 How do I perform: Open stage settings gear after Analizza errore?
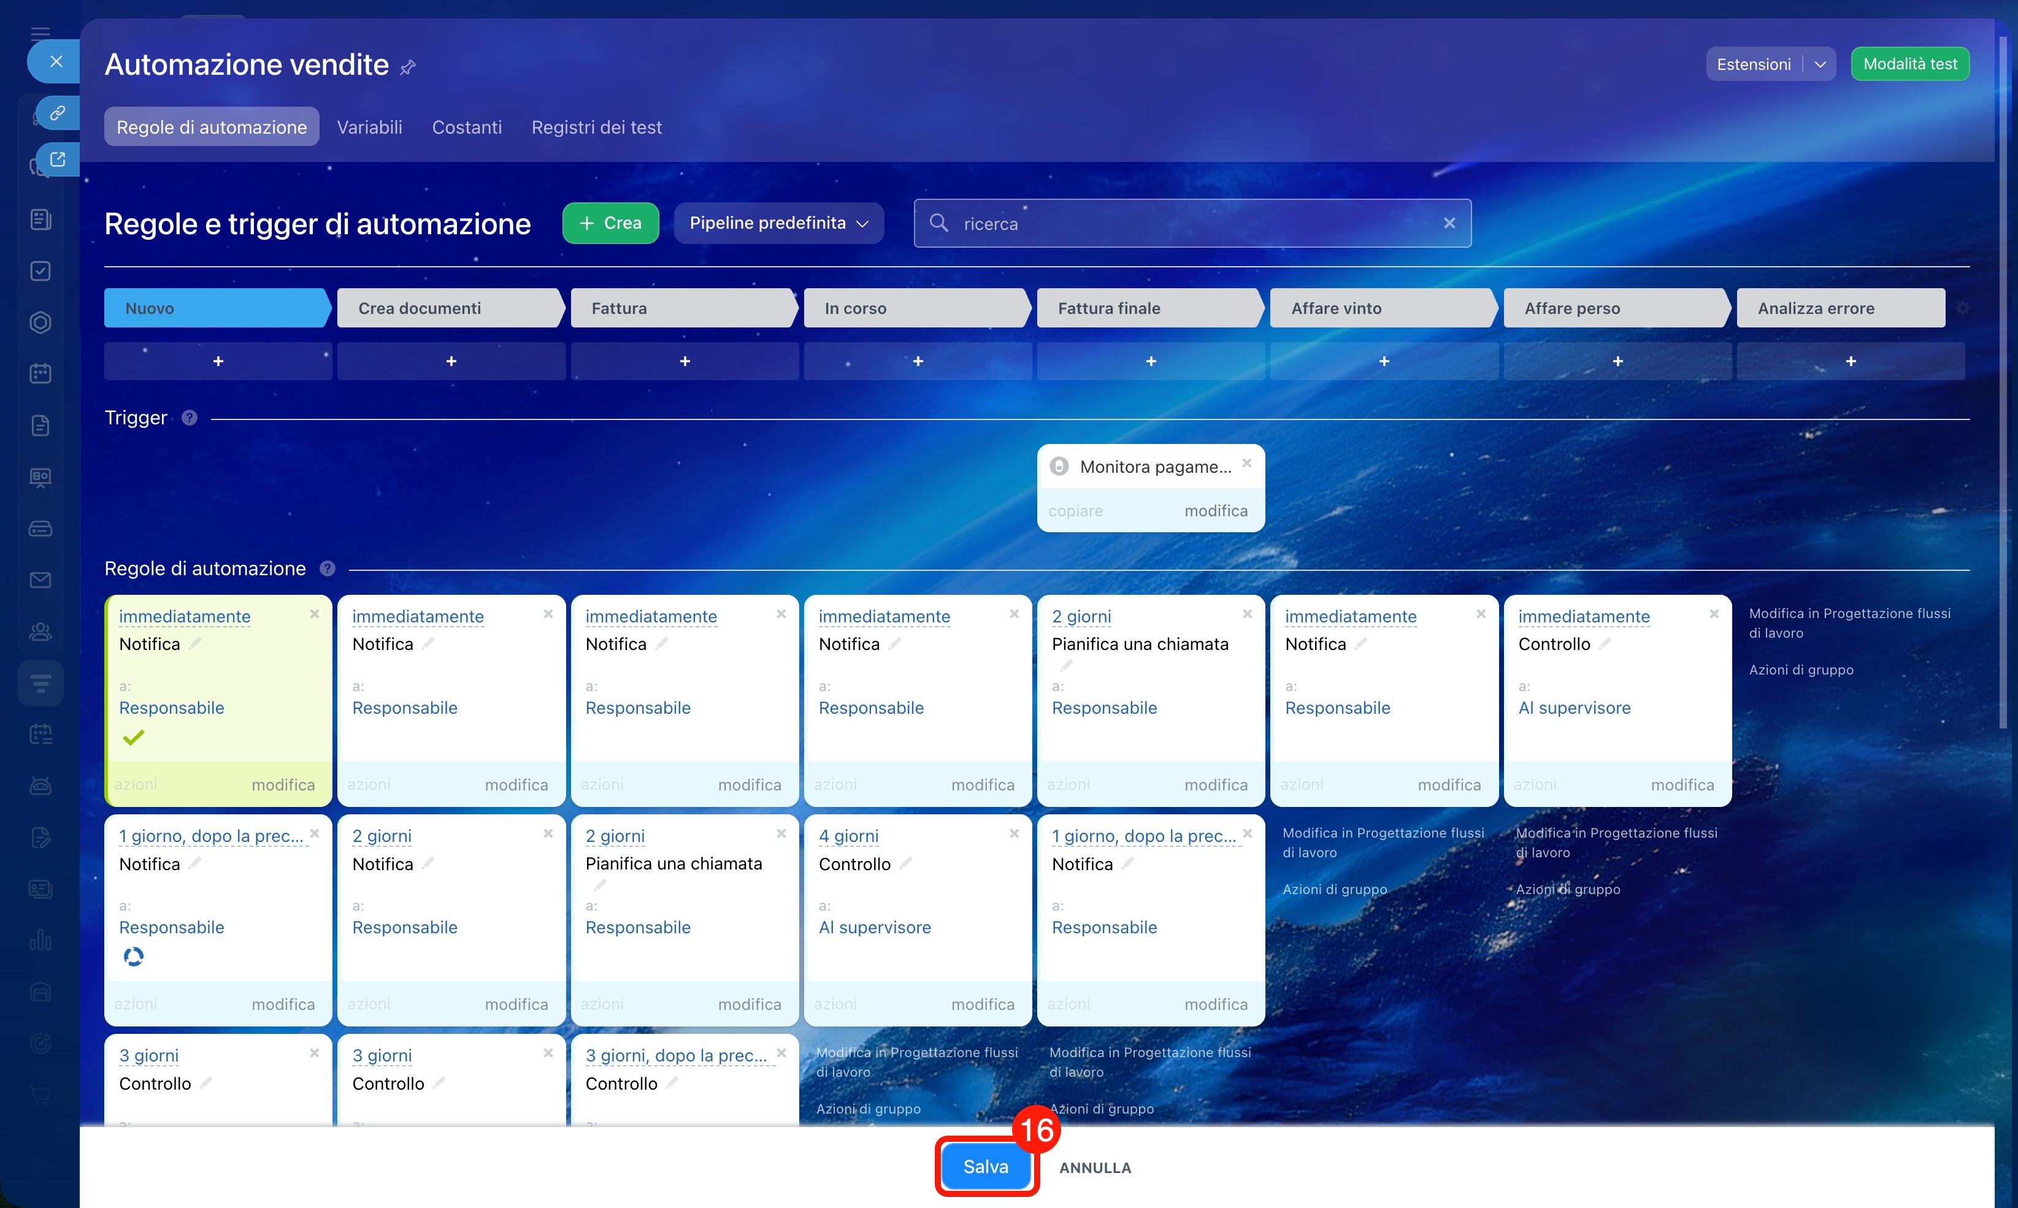click(1963, 308)
